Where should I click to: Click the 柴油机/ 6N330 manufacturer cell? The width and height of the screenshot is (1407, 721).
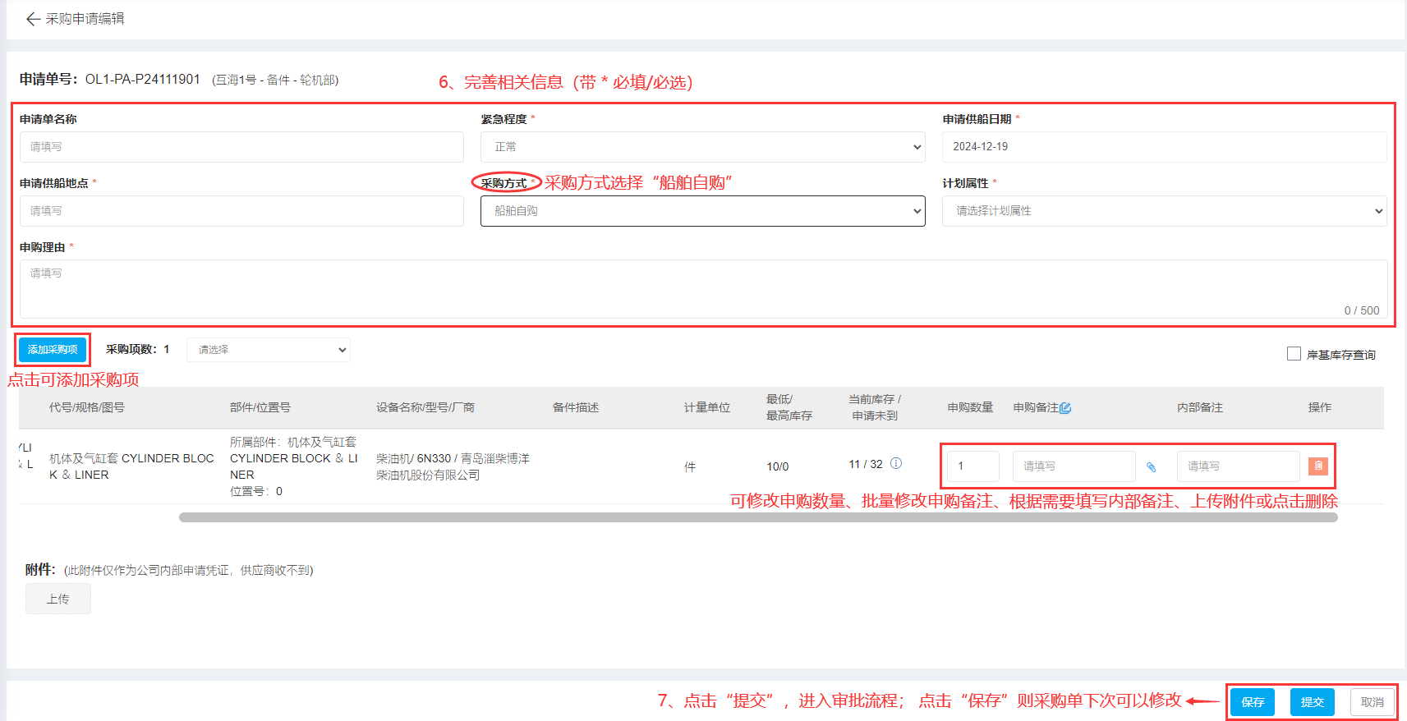pos(453,466)
